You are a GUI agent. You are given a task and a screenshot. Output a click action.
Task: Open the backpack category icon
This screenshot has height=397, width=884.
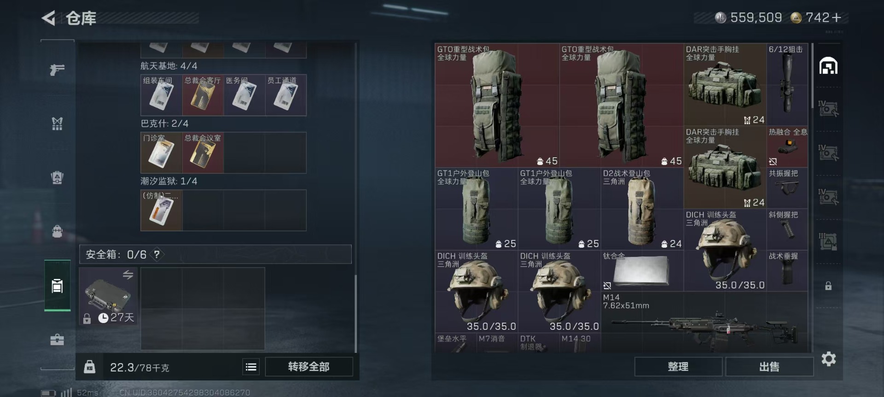coord(57,231)
